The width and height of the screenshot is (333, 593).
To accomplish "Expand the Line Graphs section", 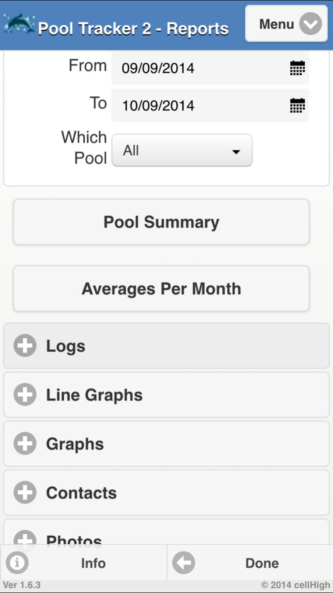I will click(x=166, y=395).
